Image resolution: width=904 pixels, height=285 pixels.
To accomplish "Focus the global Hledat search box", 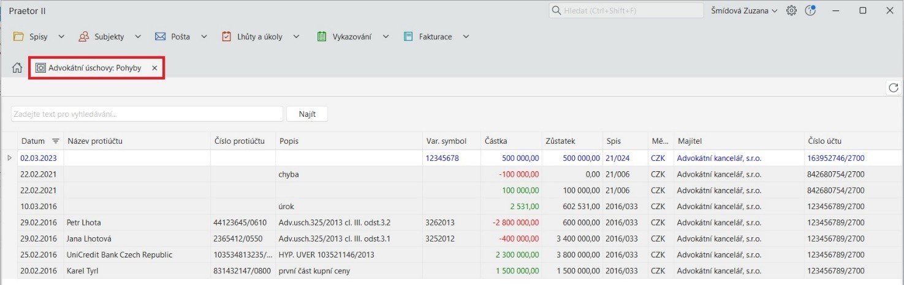I will 625,11.
